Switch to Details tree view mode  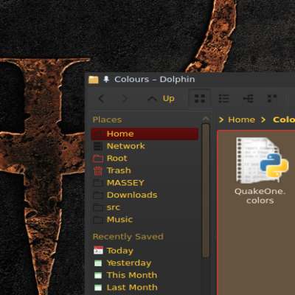[x=249, y=99]
